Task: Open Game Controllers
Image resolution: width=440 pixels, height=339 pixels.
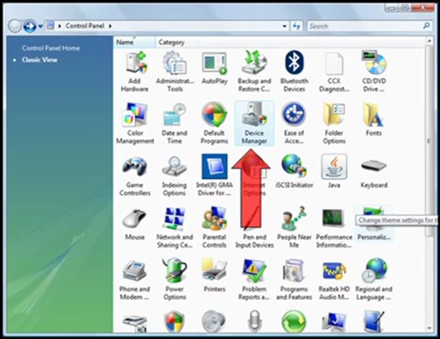Action: point(135,176)
